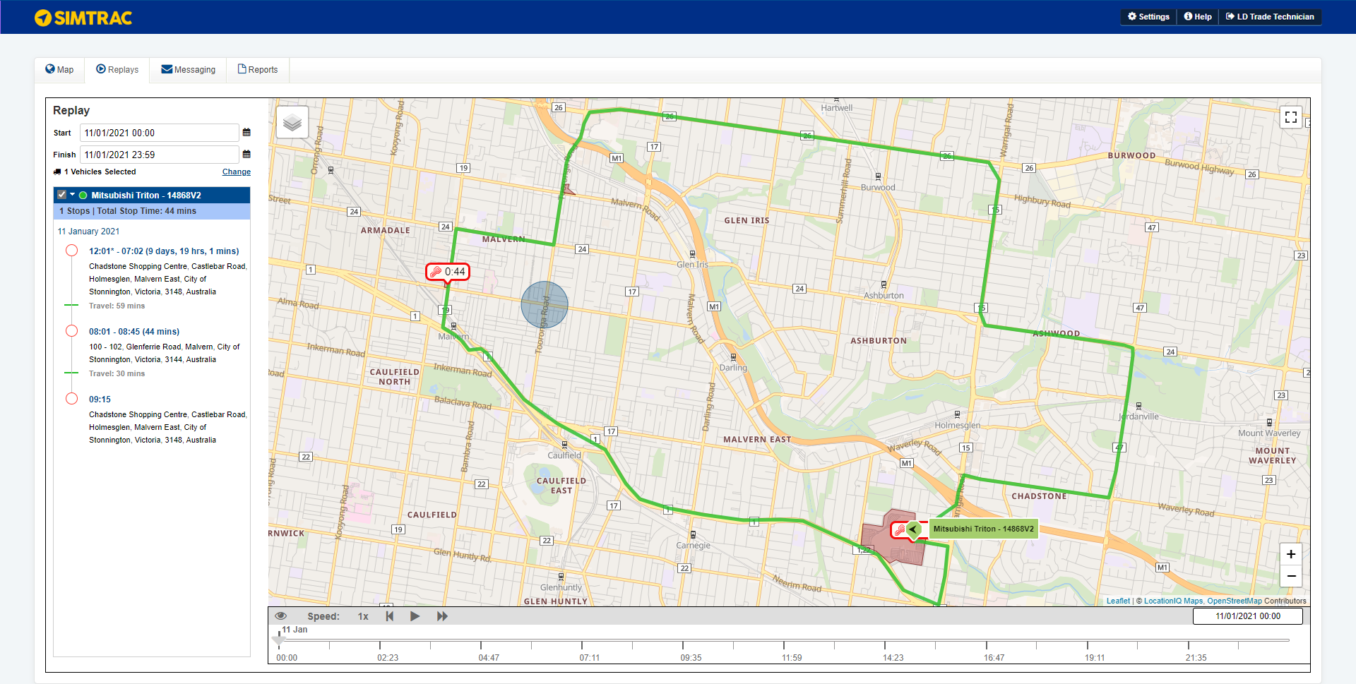Toggle the eye visibility icon on playback bar
Image resolution: width=1356 pixels, height=684 pixels.
coord(280,616)
